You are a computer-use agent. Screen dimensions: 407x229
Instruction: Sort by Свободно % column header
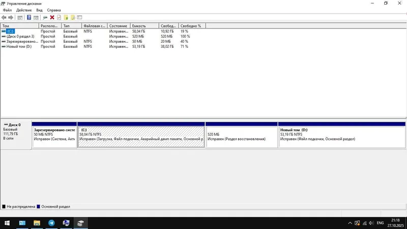[192, 26]
